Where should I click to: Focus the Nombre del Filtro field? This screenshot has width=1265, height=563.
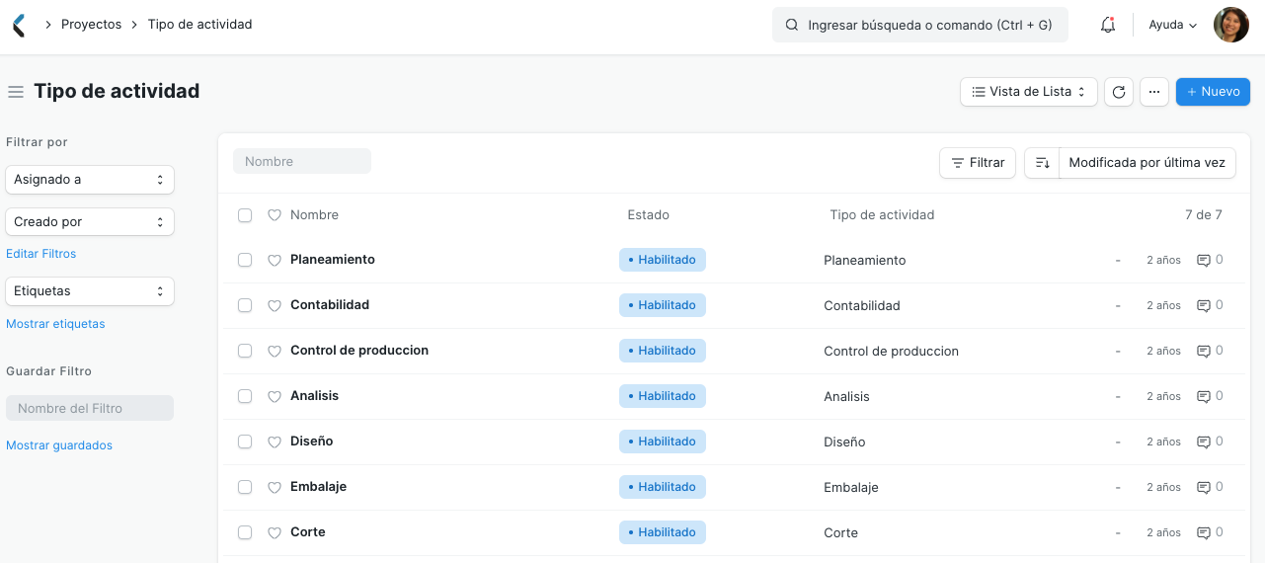[x=90, y=408]
